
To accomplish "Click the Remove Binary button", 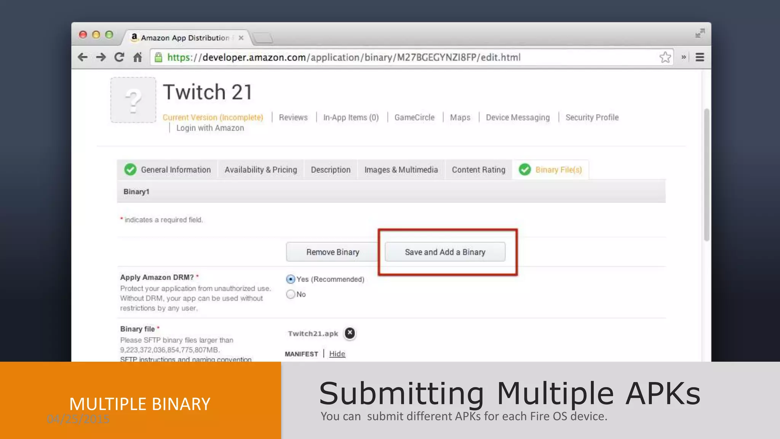I will pos(332,252).
